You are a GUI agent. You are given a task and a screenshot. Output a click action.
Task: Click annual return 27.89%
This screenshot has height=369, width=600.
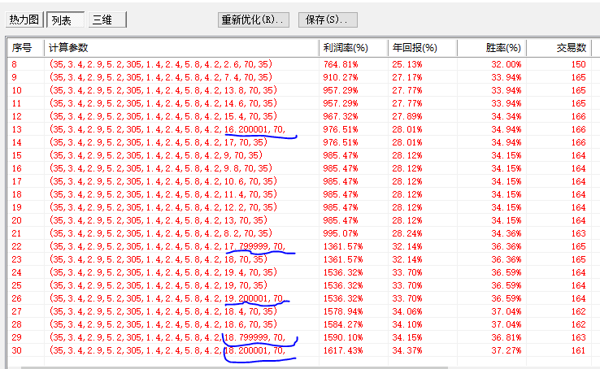(x=407, y=116)
